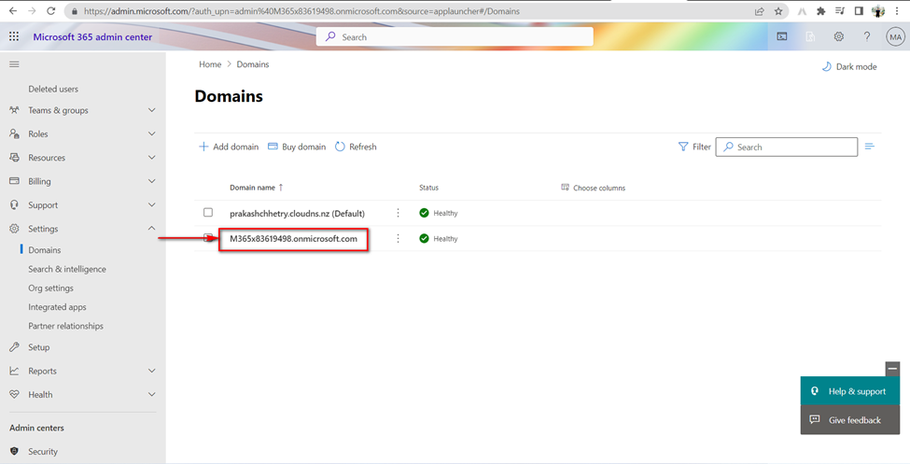This screenshot has height=464, width=910.
Task: Open the app launcher waffle icon
Action: pos(14,36)
